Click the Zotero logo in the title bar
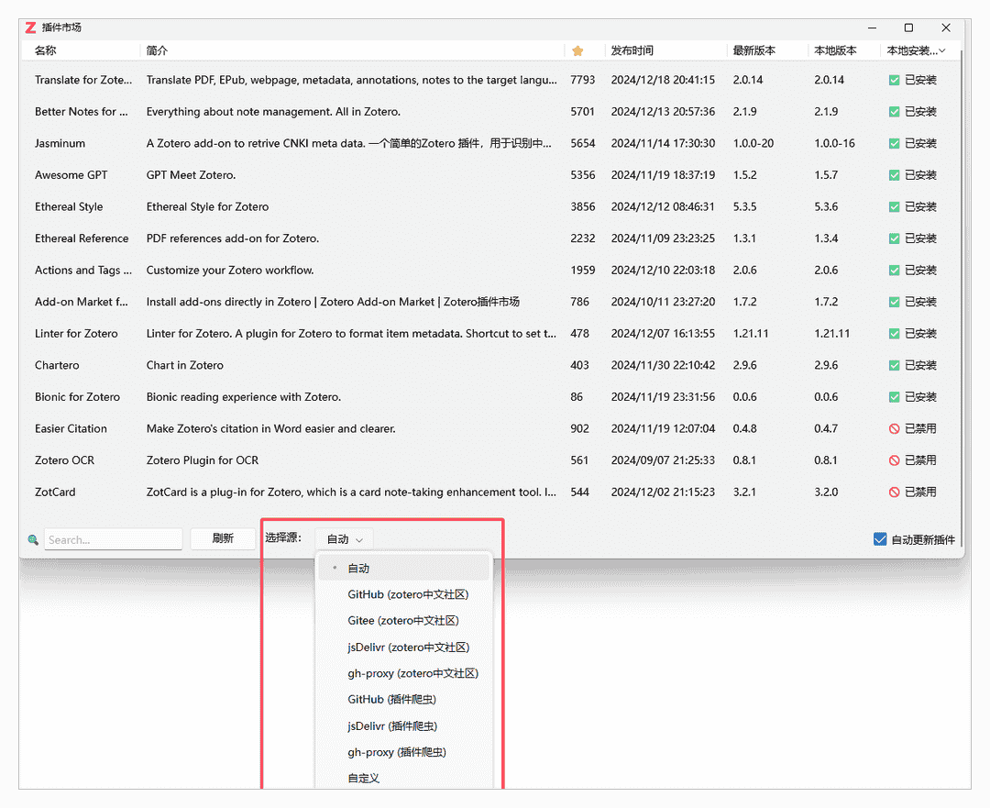990x808 pixels. point(31,28)
